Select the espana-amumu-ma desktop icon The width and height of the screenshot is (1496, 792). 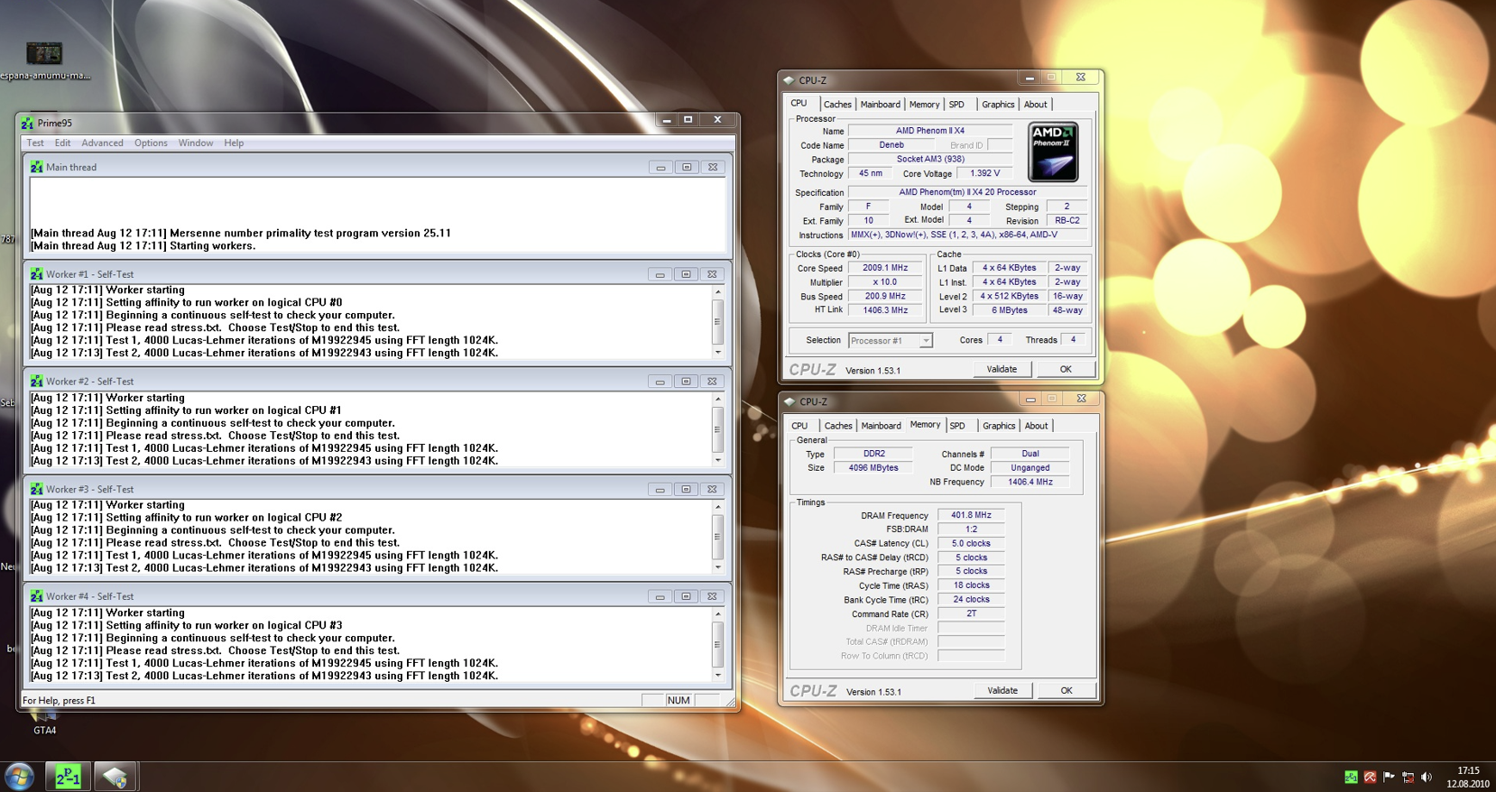pos(44,60)
